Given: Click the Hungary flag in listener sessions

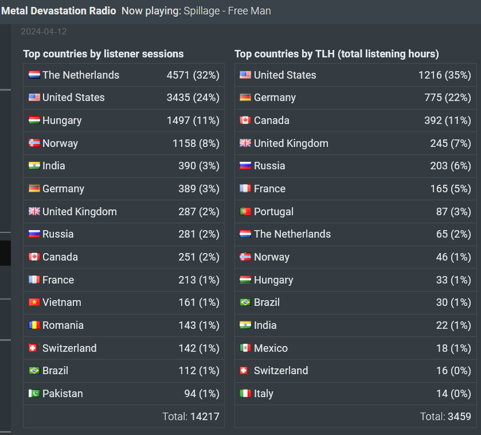Looking at the screenshot, I should point(34,120).
